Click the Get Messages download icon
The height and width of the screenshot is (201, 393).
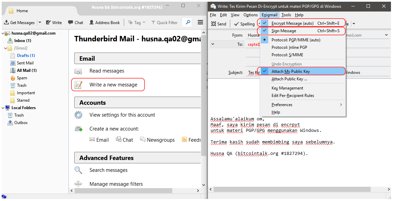click(6, 23)
